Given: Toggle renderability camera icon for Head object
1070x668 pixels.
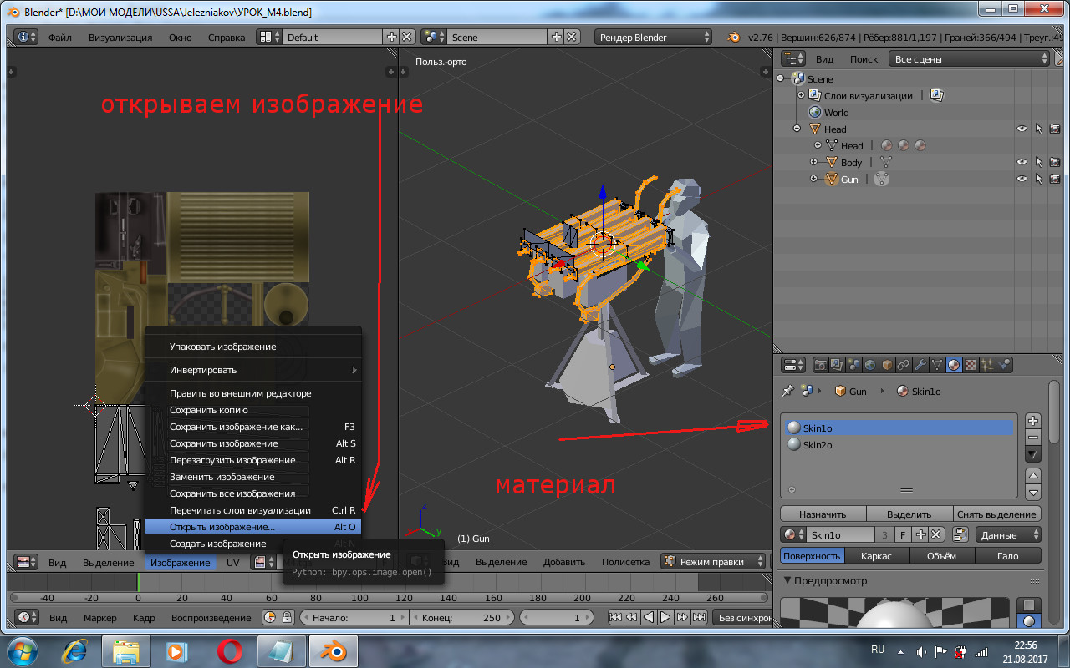Looking at the screenshot, I should [1055, 129].
